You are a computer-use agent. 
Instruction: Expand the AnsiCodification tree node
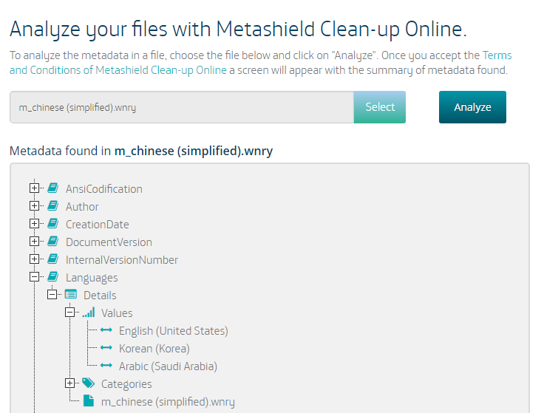point(34,188)
